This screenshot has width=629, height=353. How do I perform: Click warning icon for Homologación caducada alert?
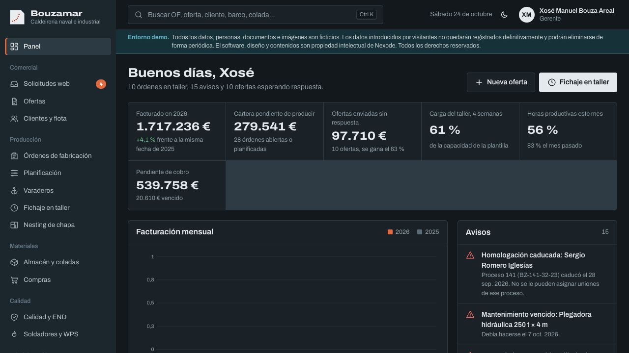tap(470, 255)
